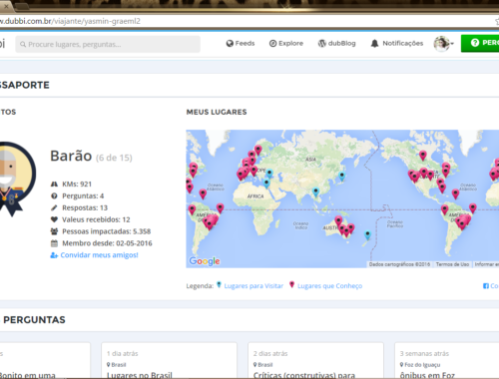Click the 'Valeus recebidos: 12' stat

click(x=96, y=219)
